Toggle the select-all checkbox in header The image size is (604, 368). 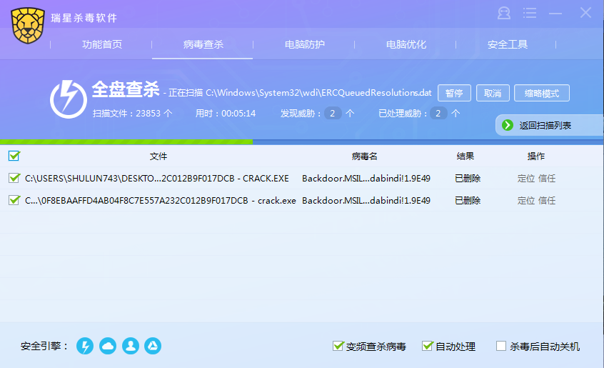pyautogui.click(x=14, y=156)
